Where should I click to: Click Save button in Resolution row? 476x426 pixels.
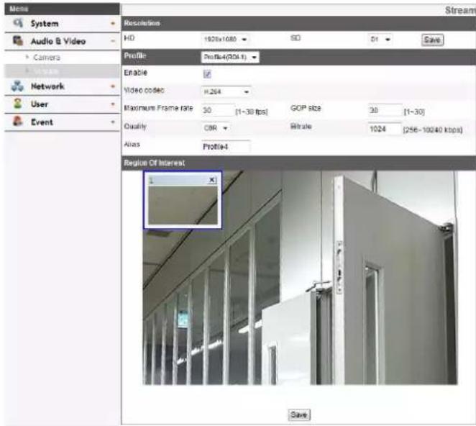(432, 40)
